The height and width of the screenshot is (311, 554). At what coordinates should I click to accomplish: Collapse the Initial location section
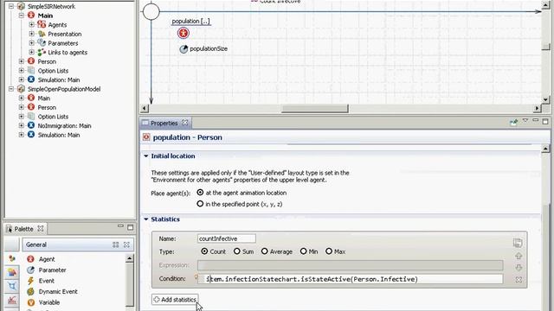(146, 155)
